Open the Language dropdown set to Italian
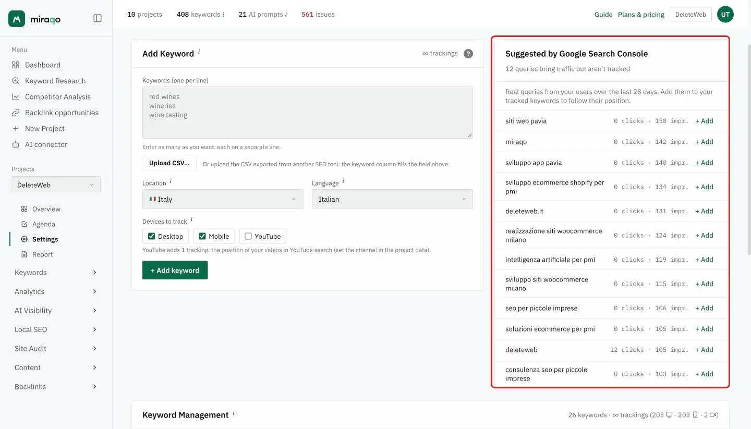This screenshot has width=751, height=429. click(x=392, y=199)
